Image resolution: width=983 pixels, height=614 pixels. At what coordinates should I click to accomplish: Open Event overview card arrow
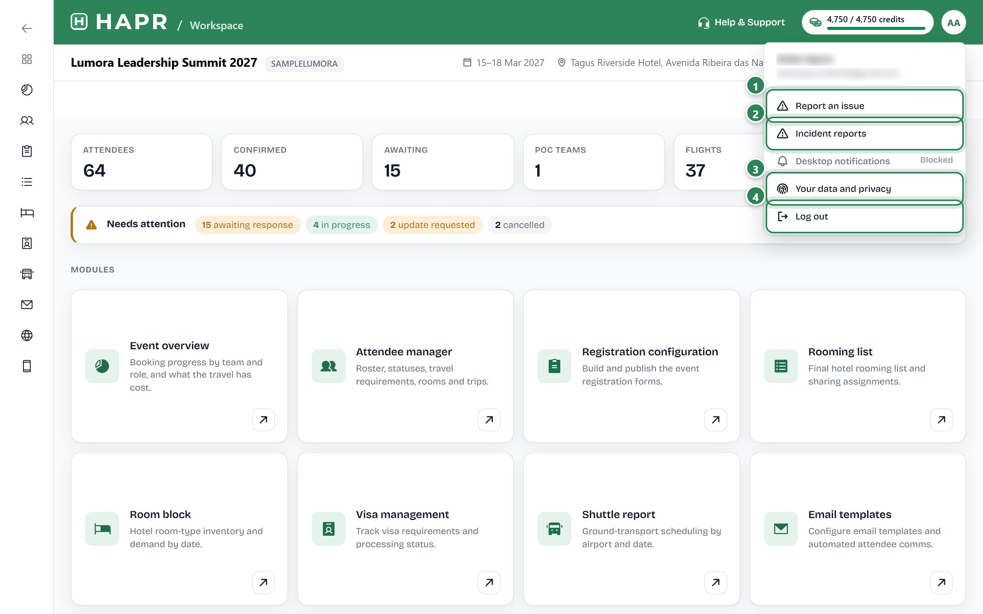click(x=263, y=419)
